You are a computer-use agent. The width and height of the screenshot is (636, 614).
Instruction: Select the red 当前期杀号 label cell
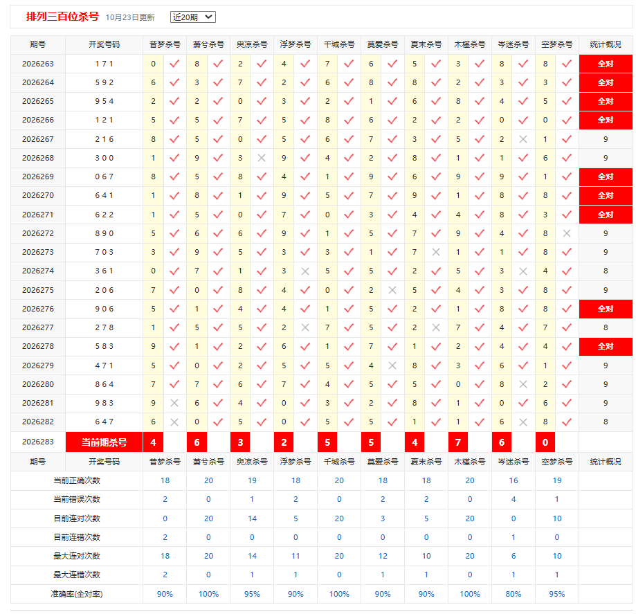105,442
